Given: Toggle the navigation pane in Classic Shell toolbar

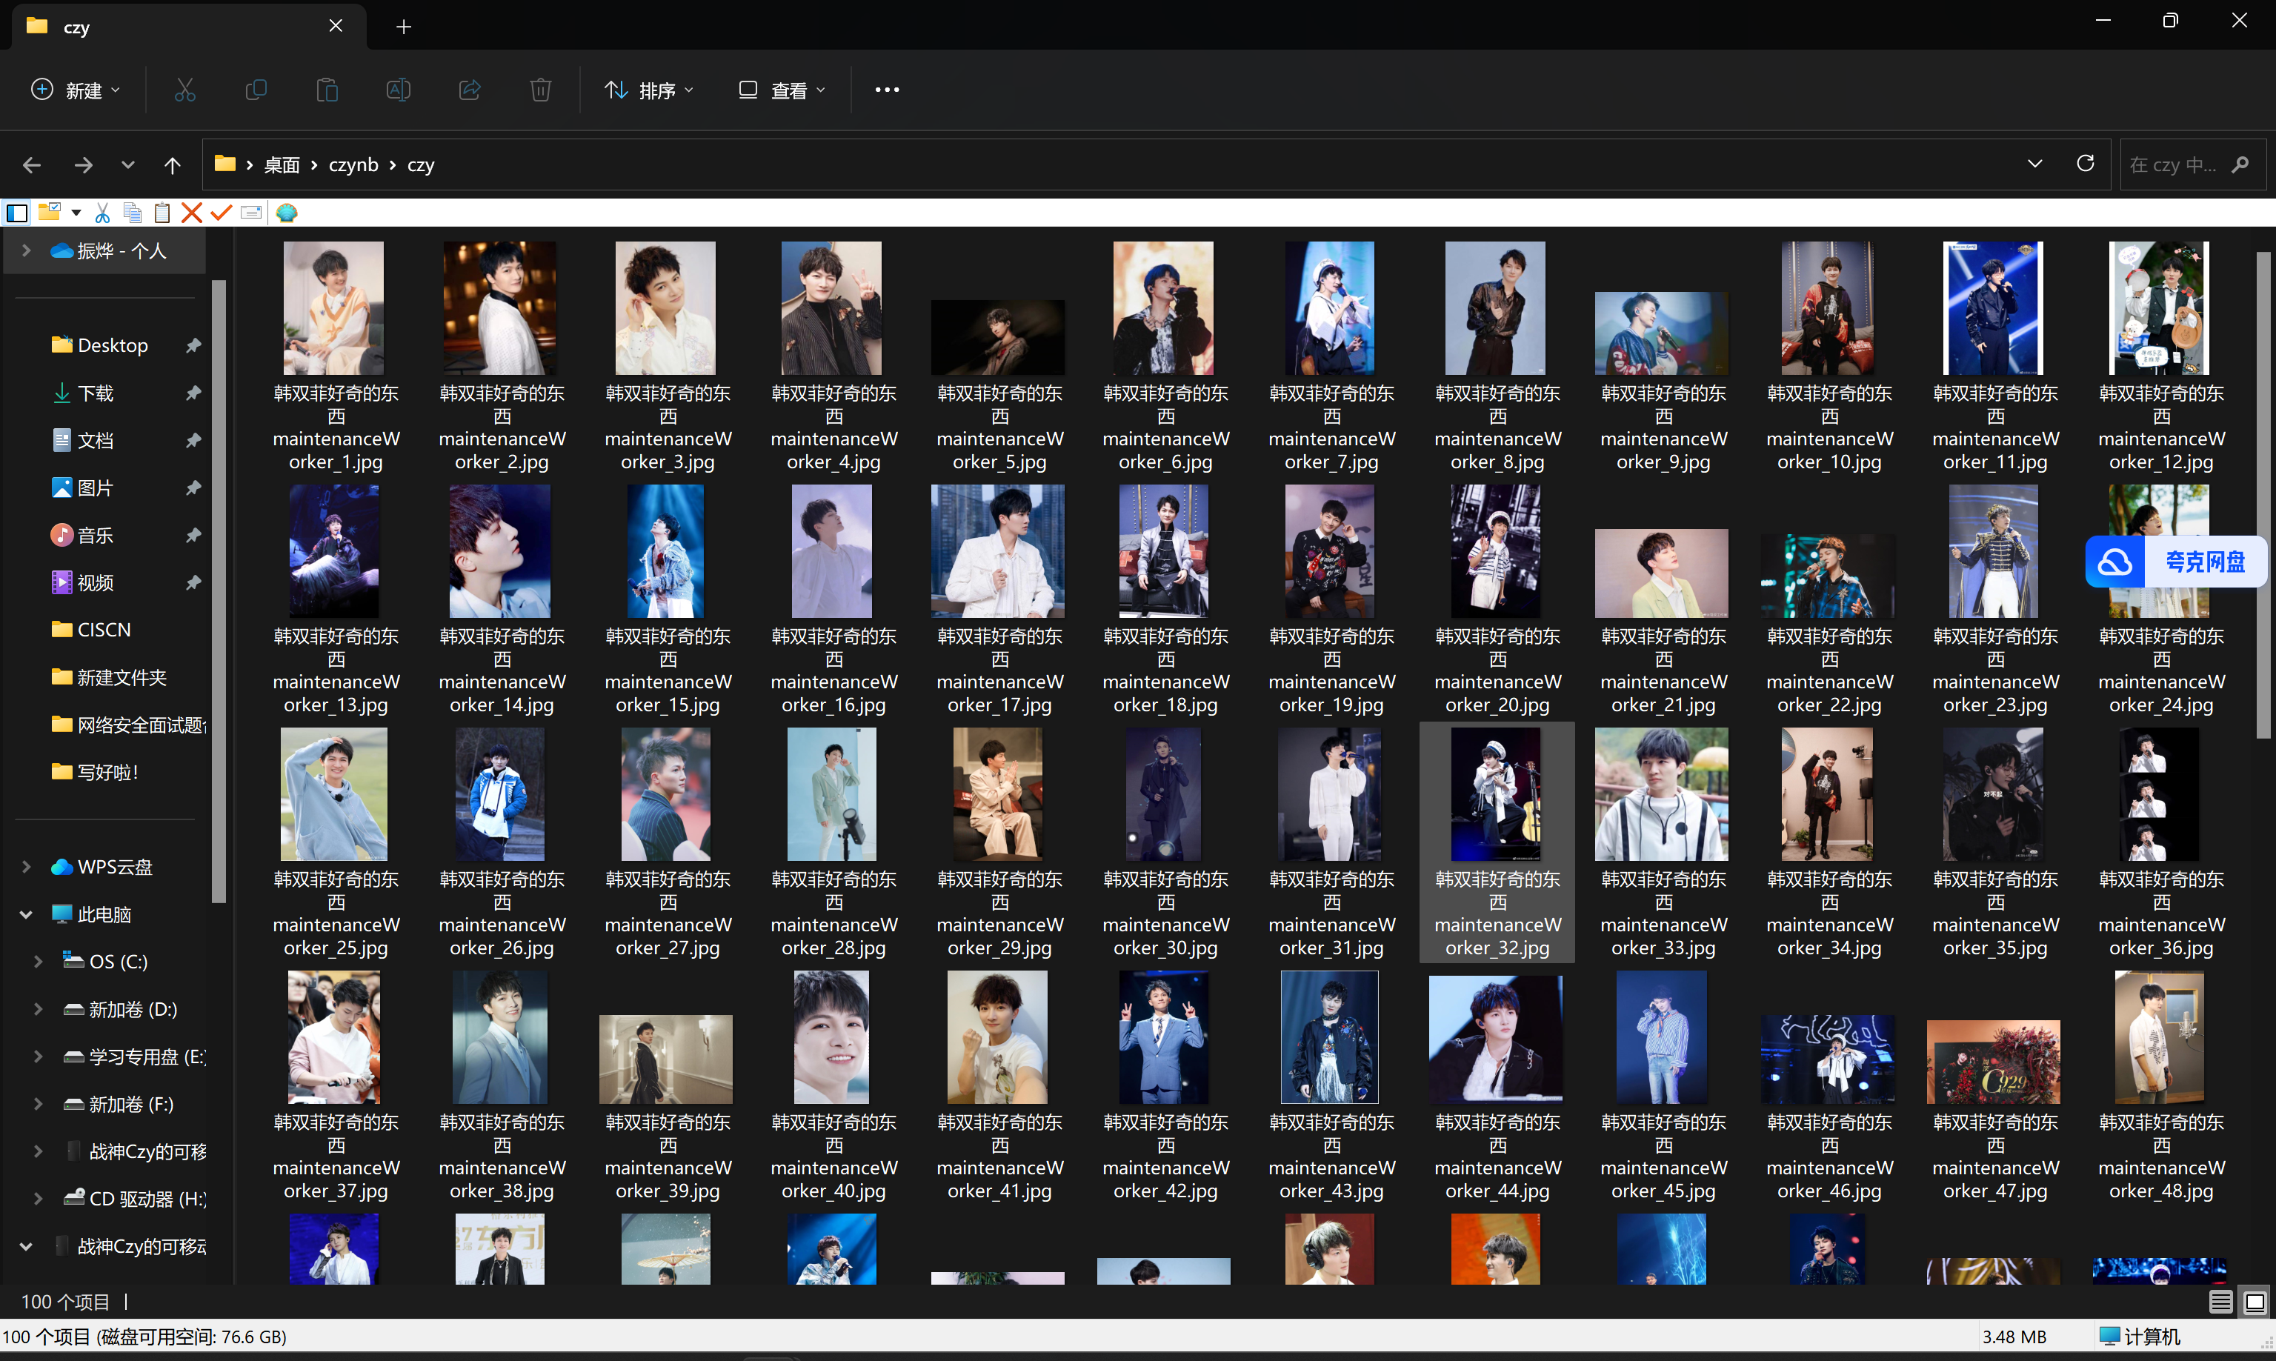Looking at the screenshot, I should point(16,213).
